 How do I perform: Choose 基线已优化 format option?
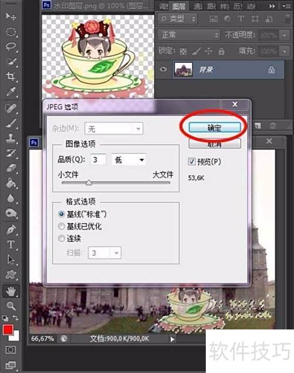click(x=61, y=227)
